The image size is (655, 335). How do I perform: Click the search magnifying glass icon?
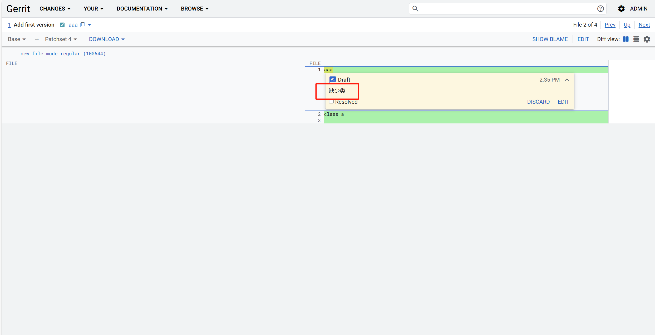(x=415, y=8)
